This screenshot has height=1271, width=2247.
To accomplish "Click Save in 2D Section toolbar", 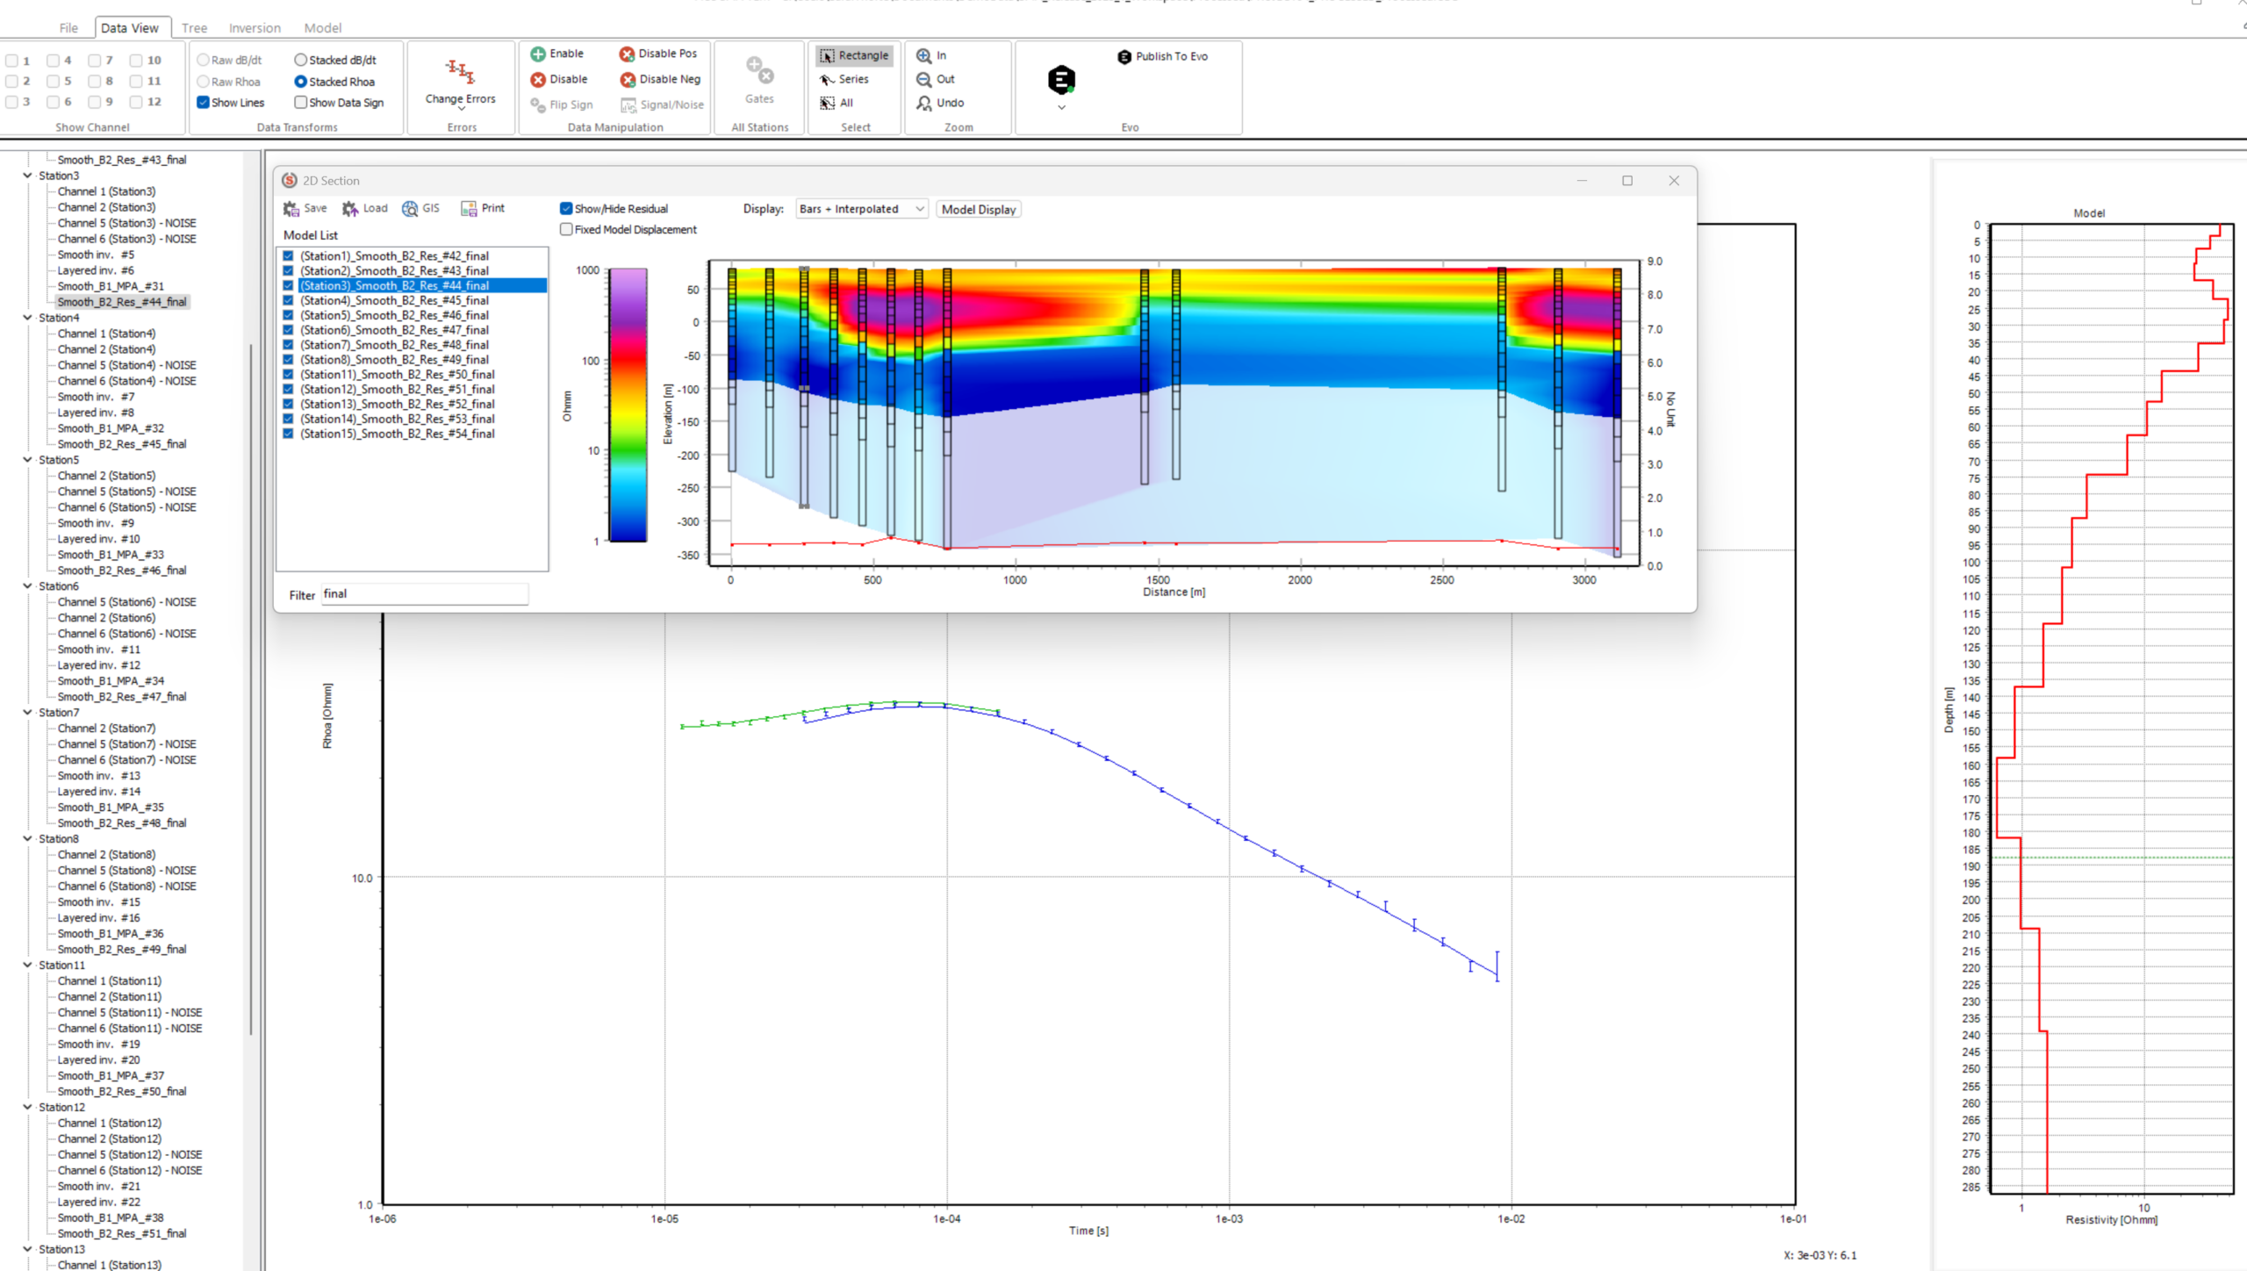I will tap(304, 209).
